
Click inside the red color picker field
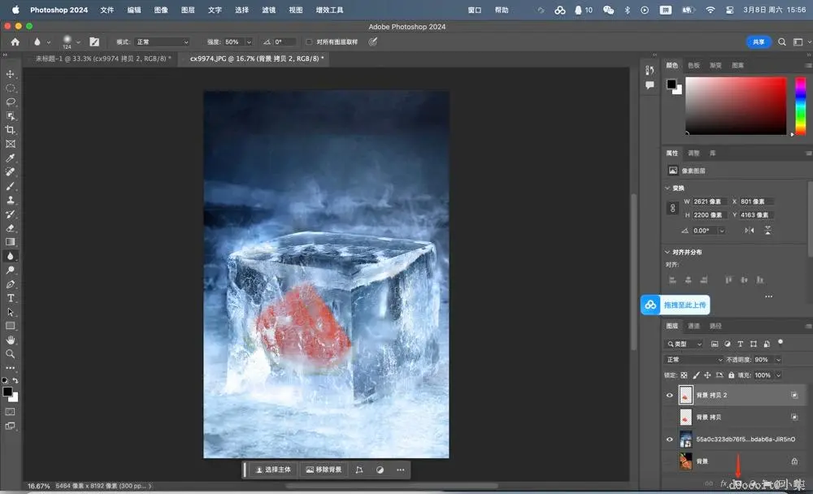coord(736,106)
